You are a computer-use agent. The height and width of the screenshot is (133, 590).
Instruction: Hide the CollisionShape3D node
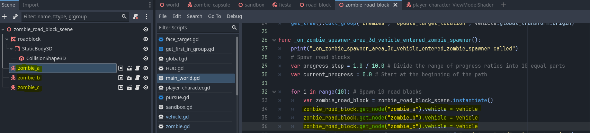pos(146,59)
